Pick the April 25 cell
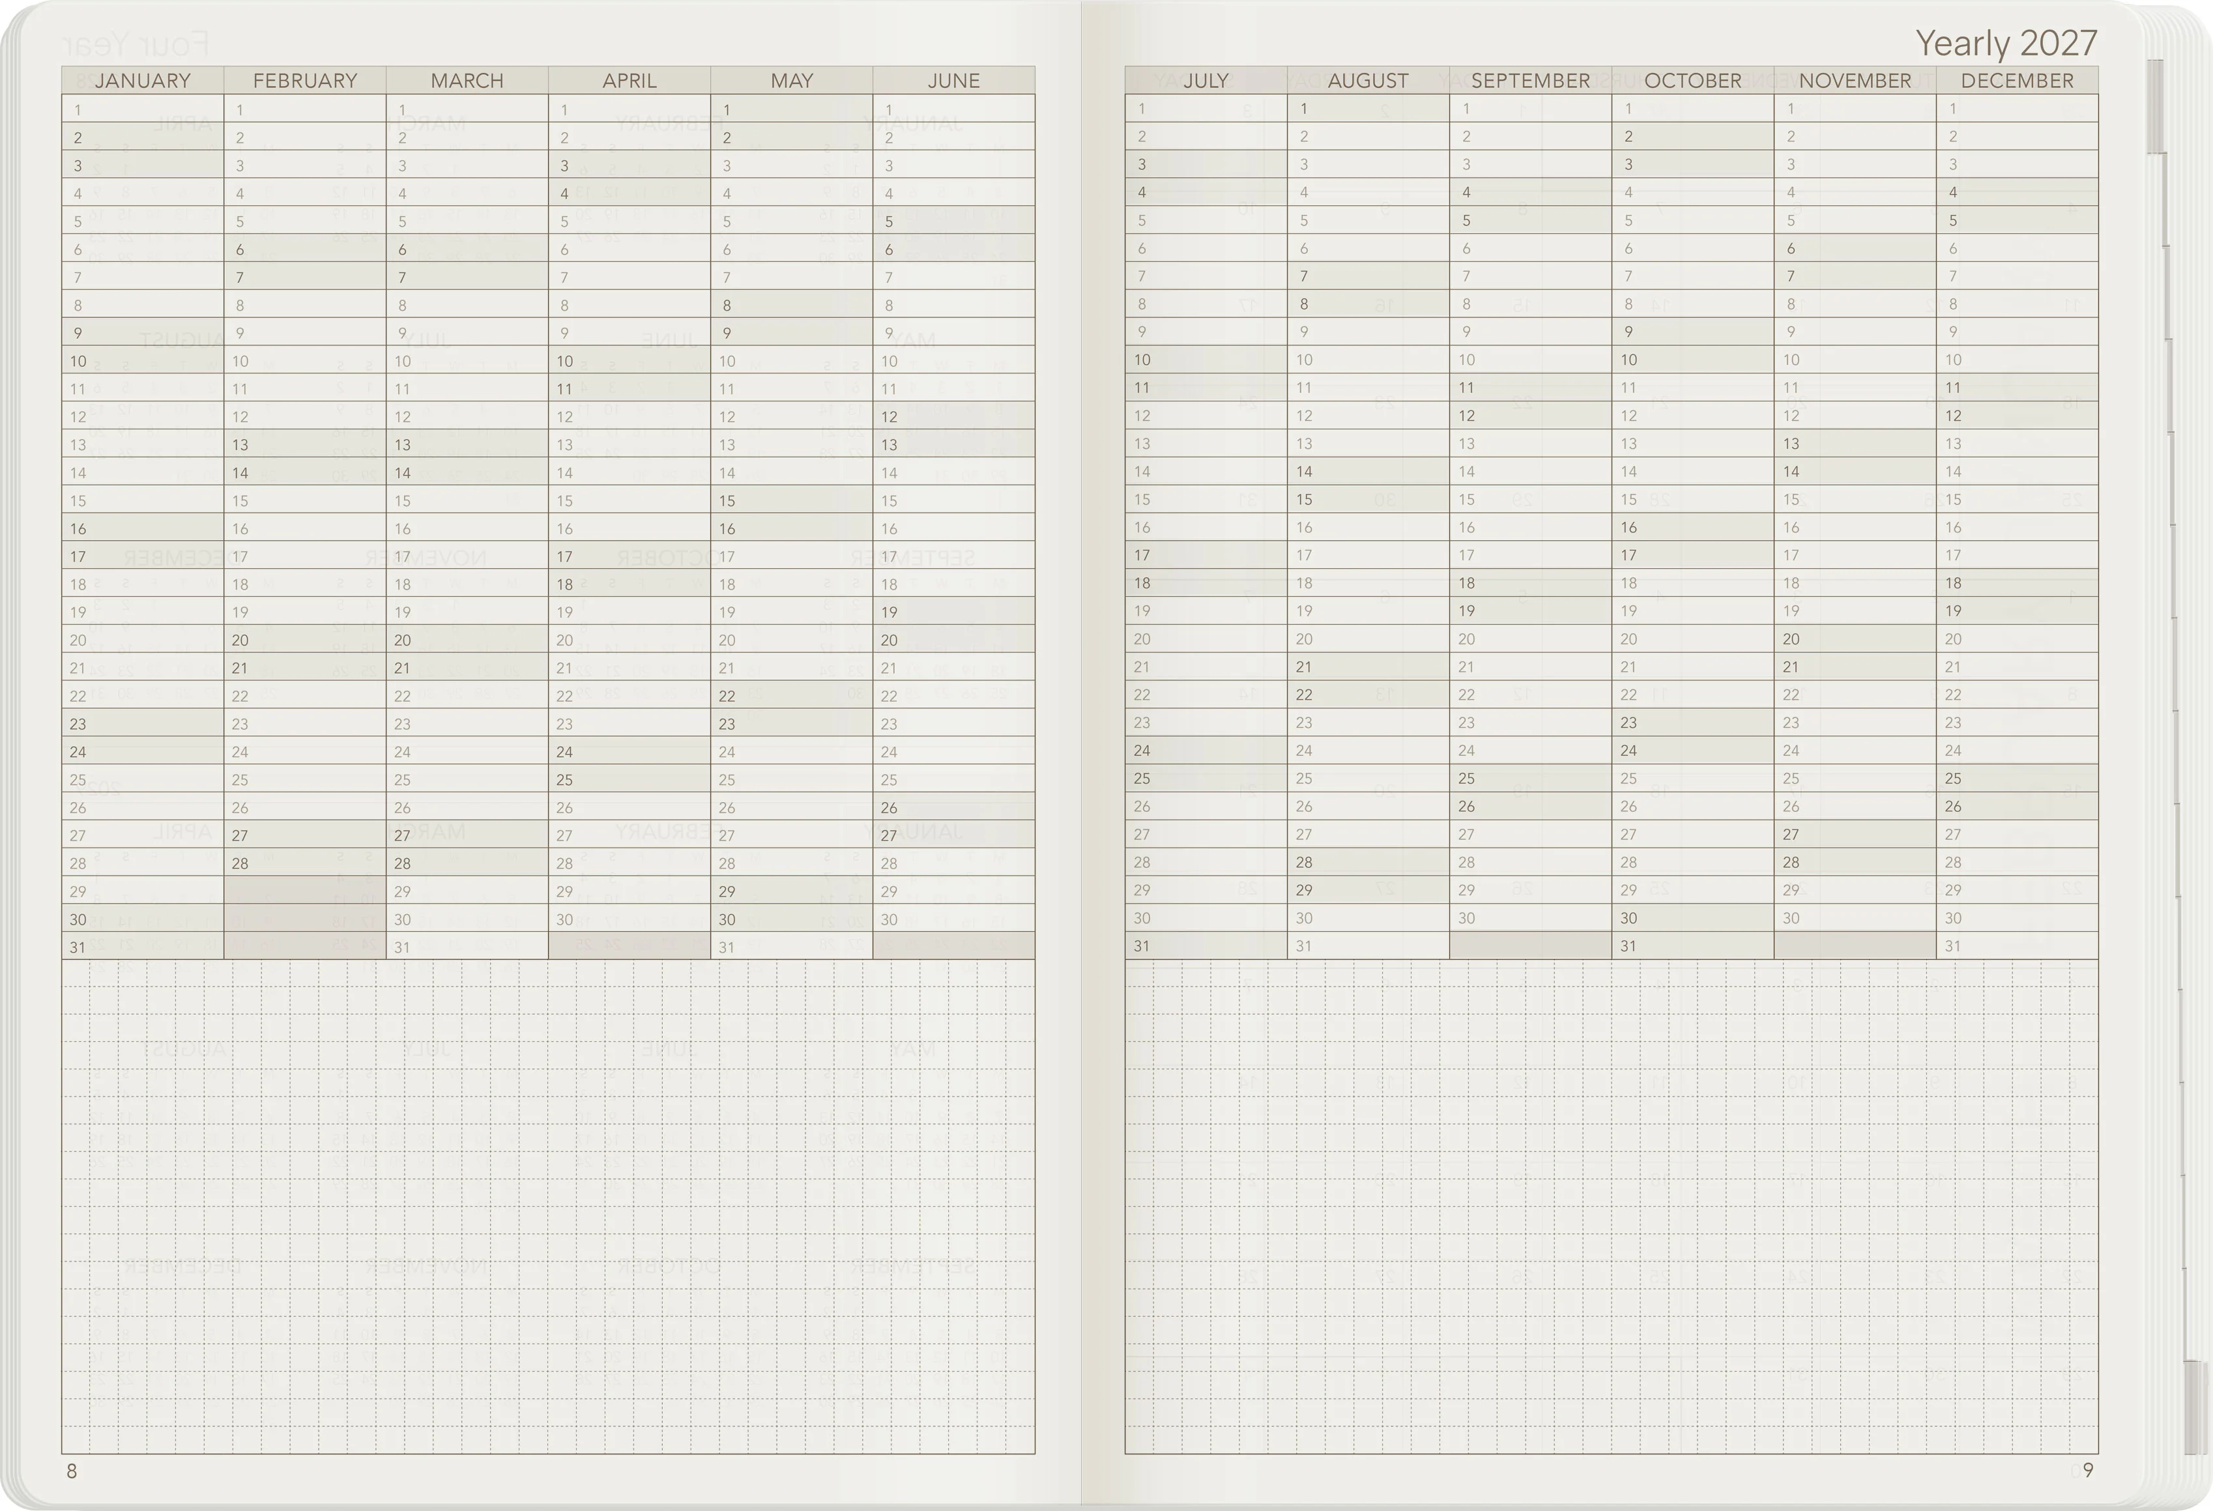The height and width of the screenshot is (1511, 2213). [x=628, y=779]
